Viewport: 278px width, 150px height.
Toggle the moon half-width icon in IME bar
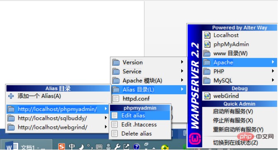coord(81,147)
